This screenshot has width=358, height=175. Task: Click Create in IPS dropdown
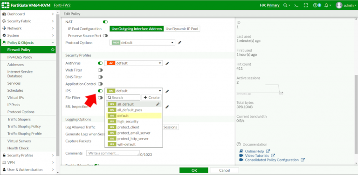[151, 98]
